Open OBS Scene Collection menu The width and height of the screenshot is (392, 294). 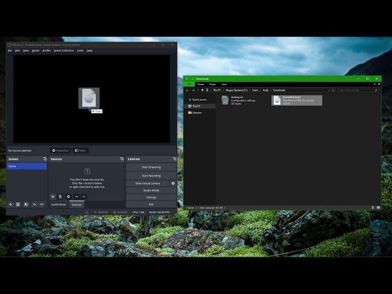coord(64,50)
